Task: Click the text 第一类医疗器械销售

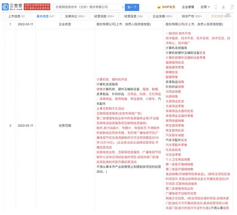Action: click(179, 164)
